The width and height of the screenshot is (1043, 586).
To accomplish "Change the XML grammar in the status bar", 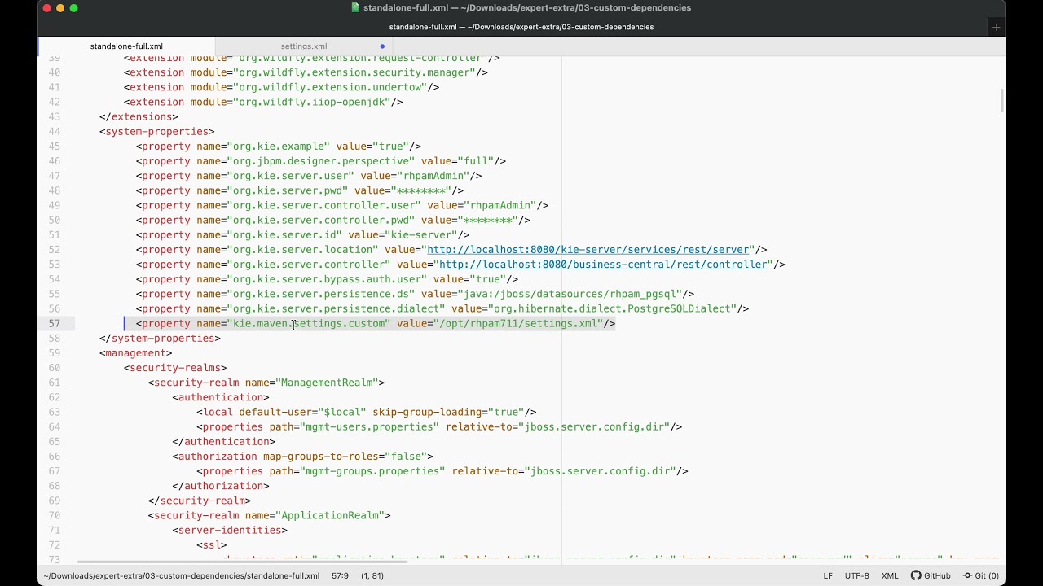I will (x=890, y=575).
